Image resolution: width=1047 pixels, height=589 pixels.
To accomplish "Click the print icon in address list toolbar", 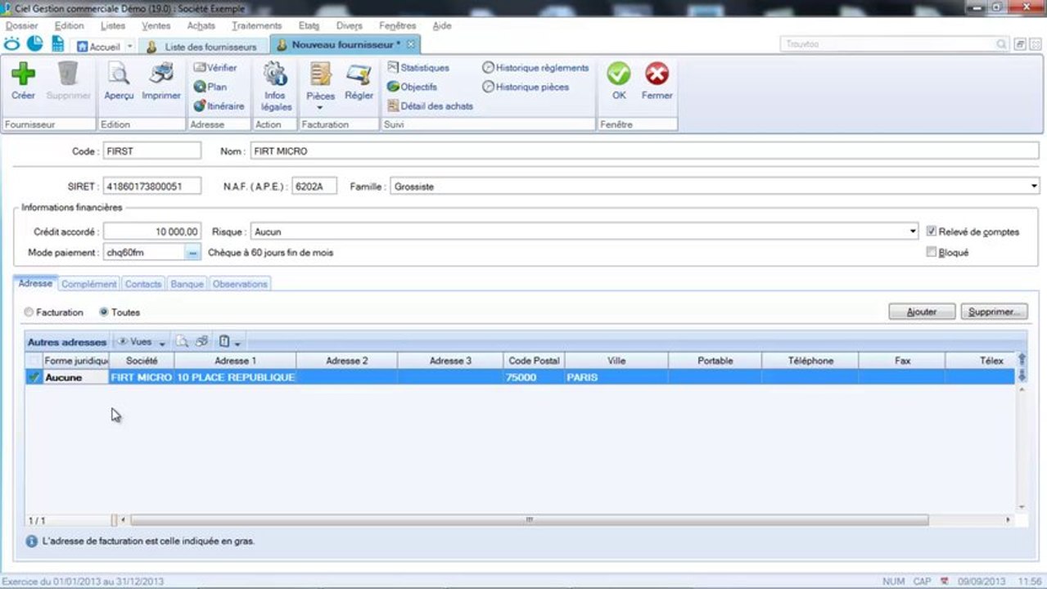I will [x=202, y=342].
